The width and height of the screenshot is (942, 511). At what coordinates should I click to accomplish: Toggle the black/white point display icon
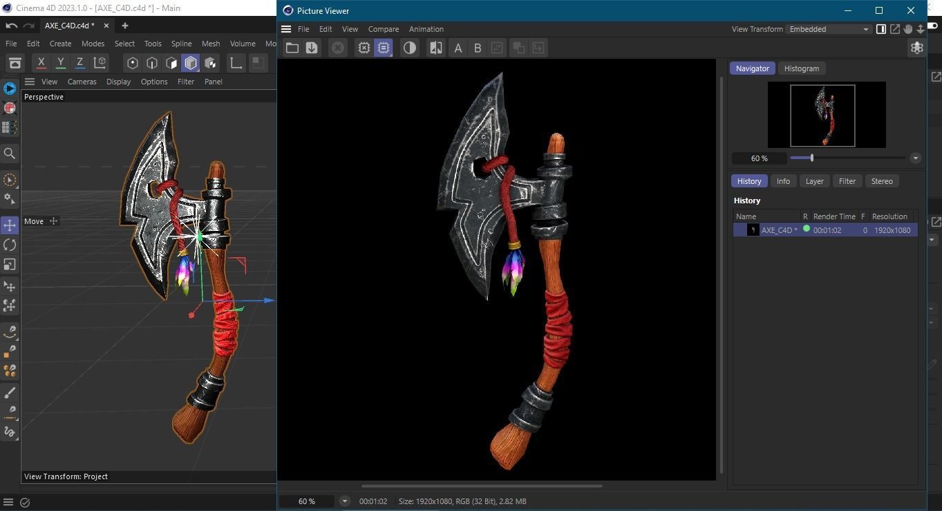coord(409,47)
